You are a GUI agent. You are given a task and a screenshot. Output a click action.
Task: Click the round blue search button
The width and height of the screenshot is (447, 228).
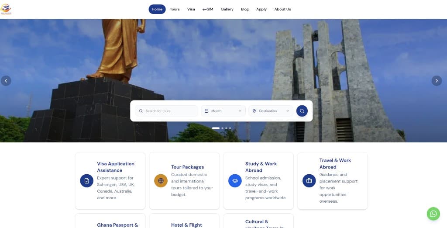(x=302, y=111)
